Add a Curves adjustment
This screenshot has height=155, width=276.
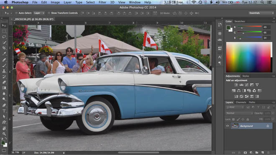pos(247,85)
